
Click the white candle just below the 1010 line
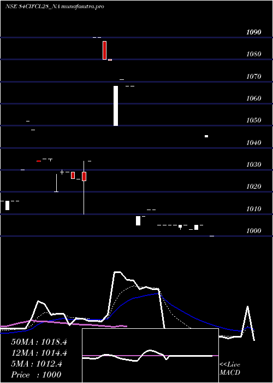coord(138,221)
